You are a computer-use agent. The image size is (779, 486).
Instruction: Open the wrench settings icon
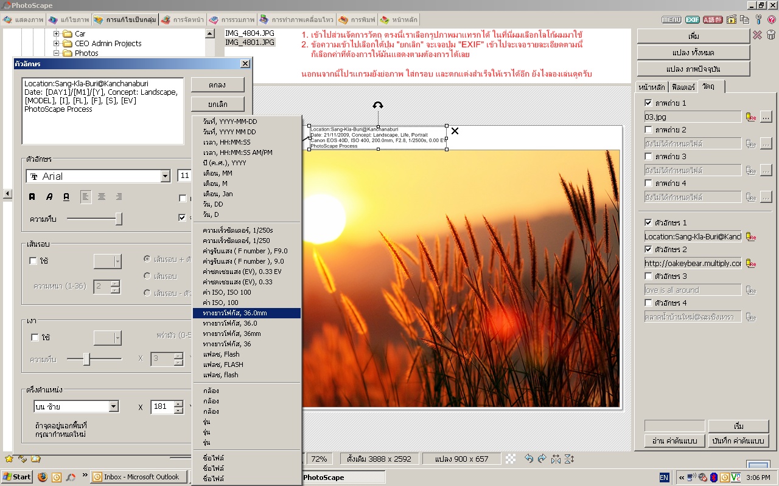click(758, 19)
